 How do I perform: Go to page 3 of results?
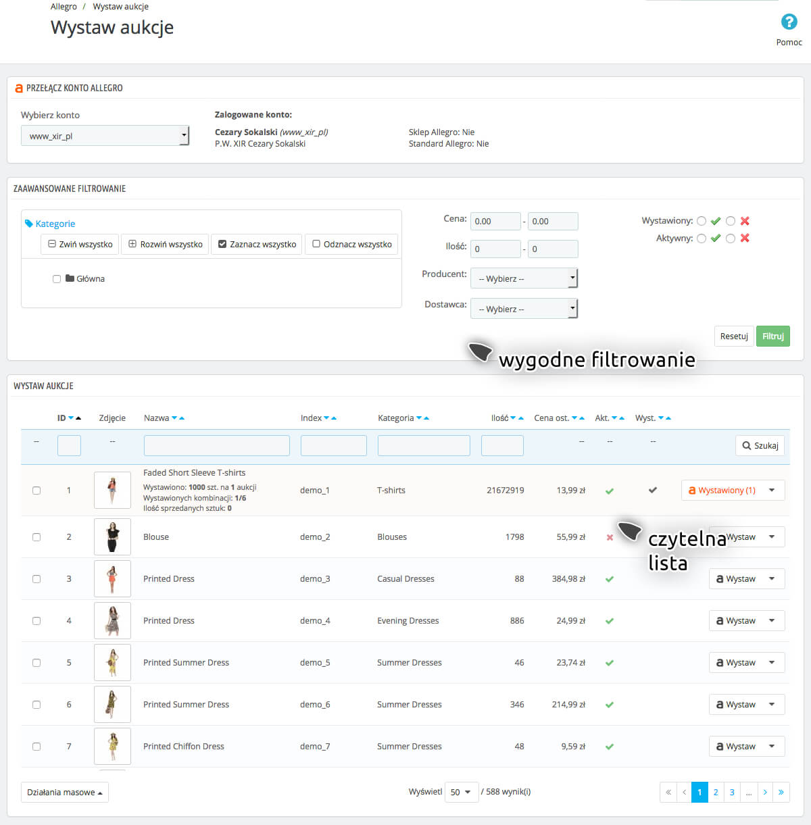[732, 792]
